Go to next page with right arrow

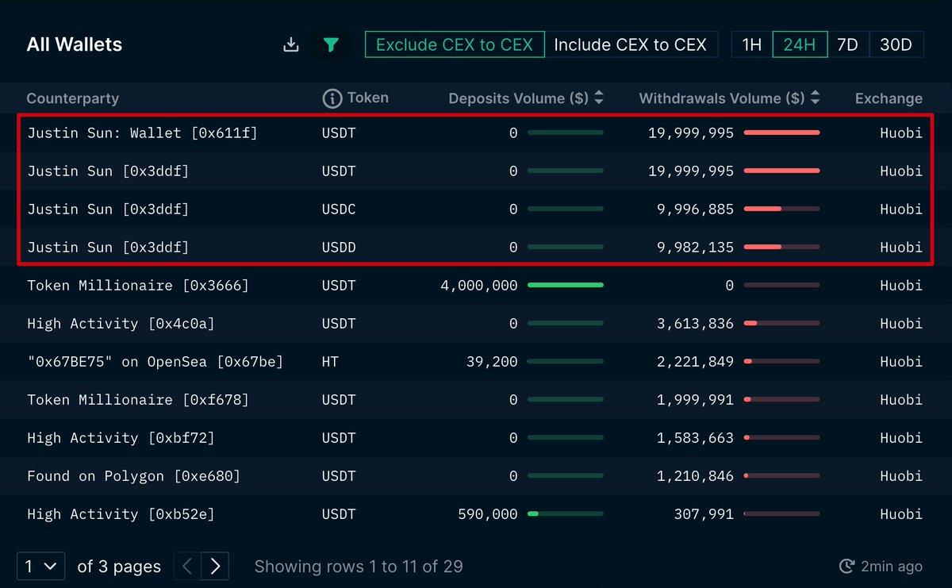pyautogui.click(x=215, y=566)
